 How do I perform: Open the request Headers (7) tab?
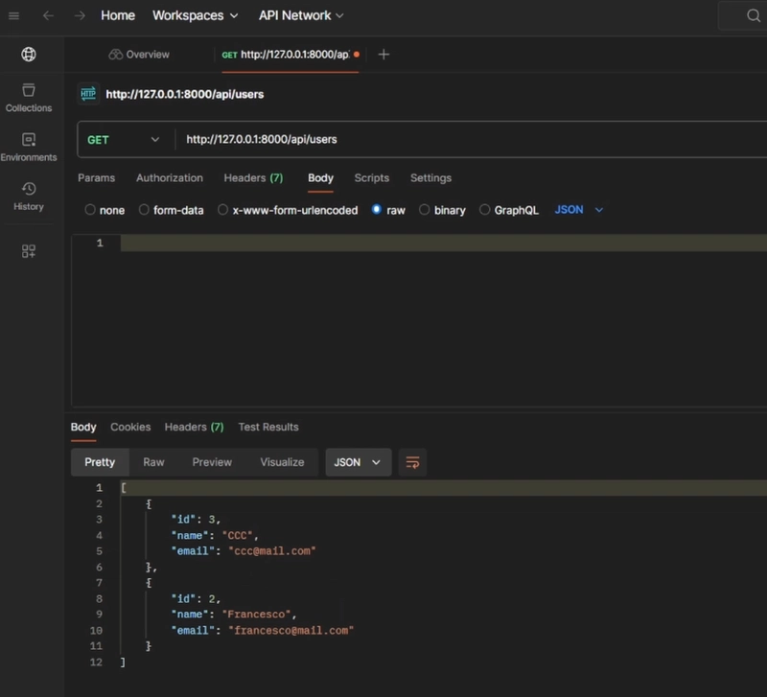[x=253, y=178]
